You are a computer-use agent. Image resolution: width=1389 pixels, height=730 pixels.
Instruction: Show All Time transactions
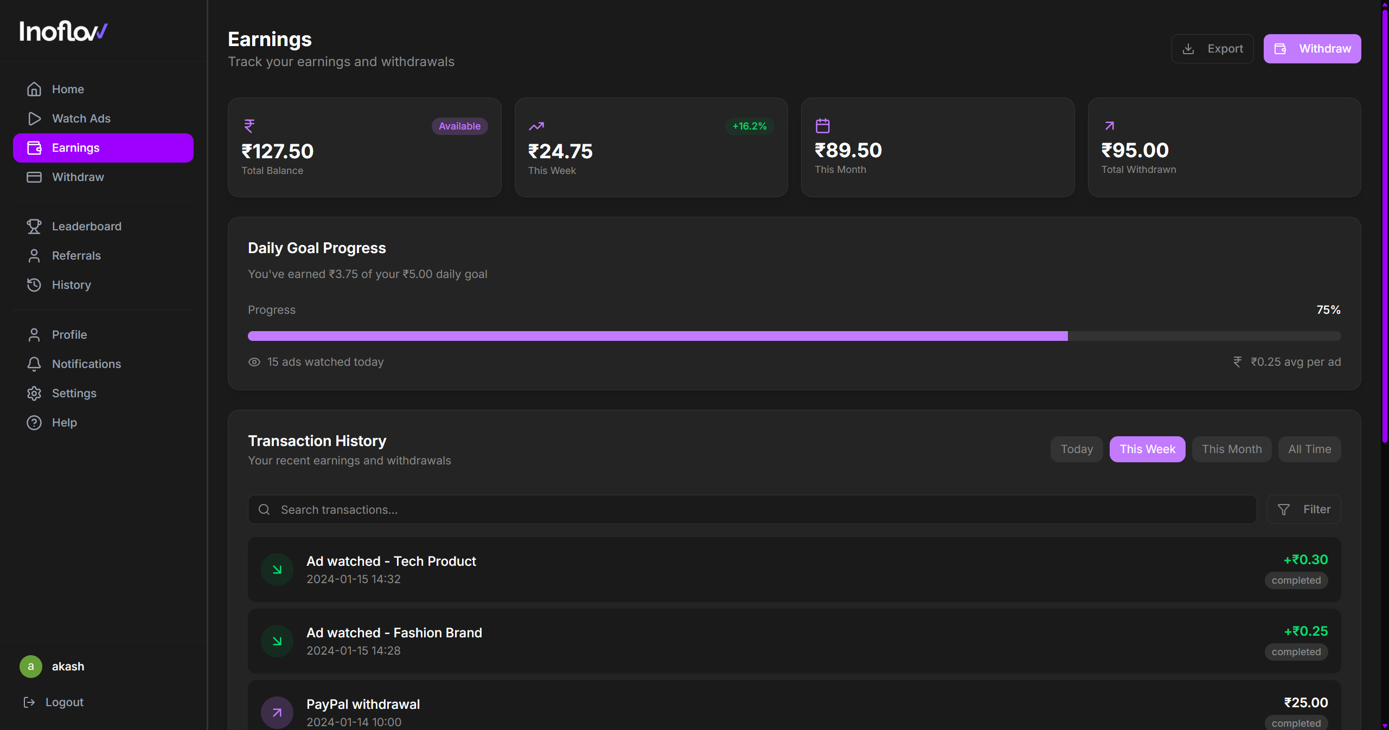pyautogui.click(x=1309, y=449)
